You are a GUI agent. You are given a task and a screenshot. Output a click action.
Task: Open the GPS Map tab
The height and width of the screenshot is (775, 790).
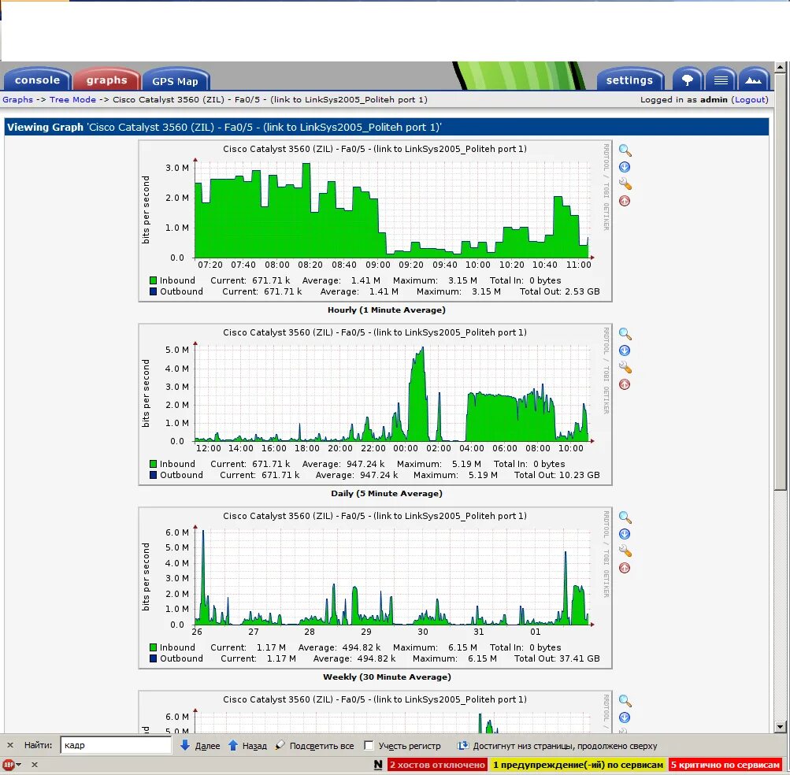(x=175, y=80)
